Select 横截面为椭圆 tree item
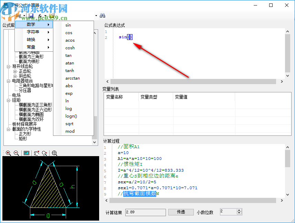This screenshot has height=223, width=295. [x=31, y=114]
